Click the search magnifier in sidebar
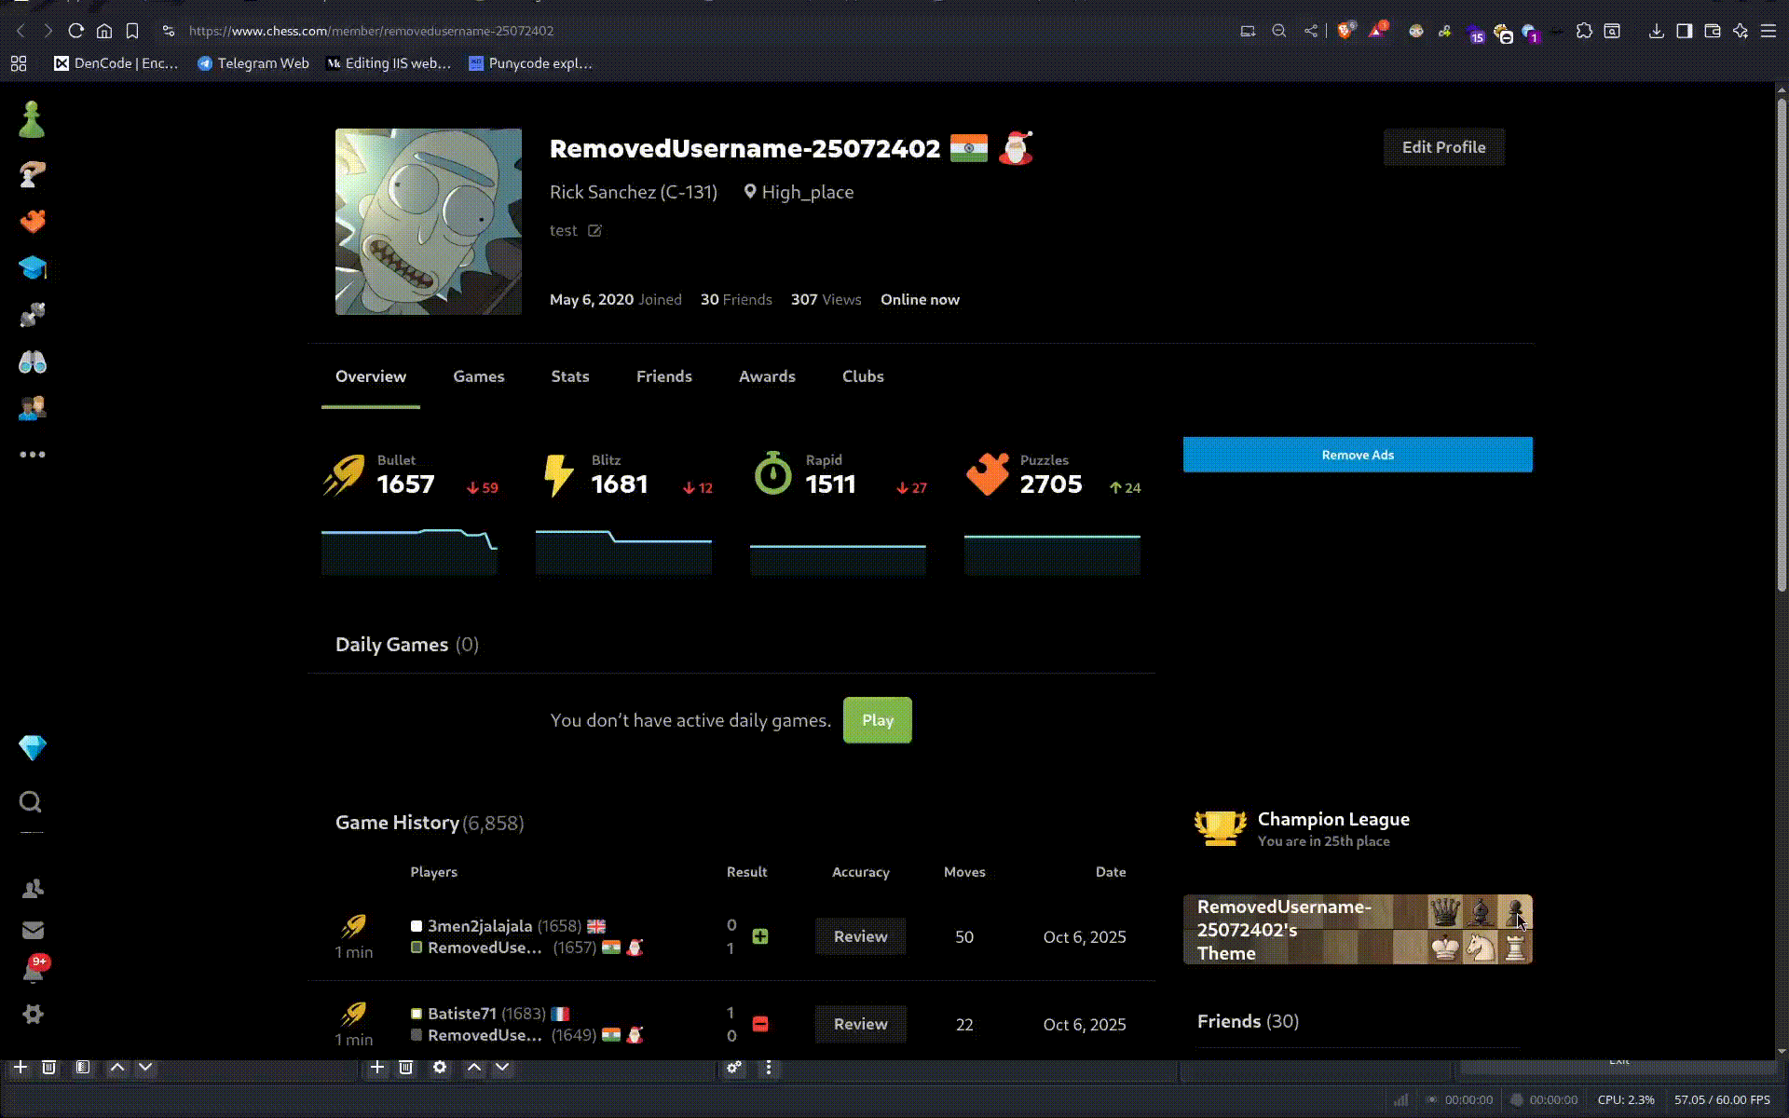 point(31,802)
